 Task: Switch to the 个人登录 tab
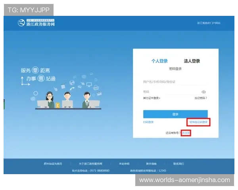pos(159,61)
